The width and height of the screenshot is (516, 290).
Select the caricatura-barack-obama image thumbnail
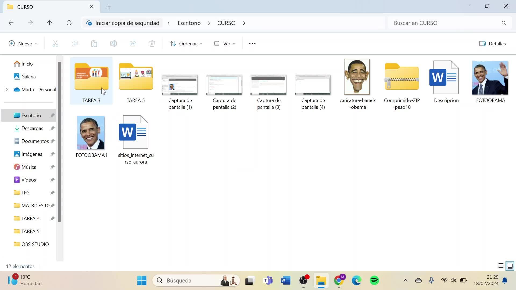click(357, 77)
